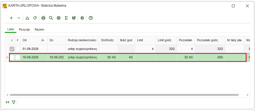Close the KARTA URLOPOWA window

247,6
